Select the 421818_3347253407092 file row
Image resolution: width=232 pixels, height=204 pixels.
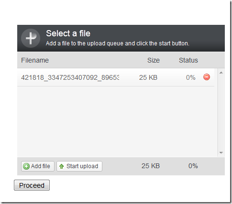coord(116,77)
